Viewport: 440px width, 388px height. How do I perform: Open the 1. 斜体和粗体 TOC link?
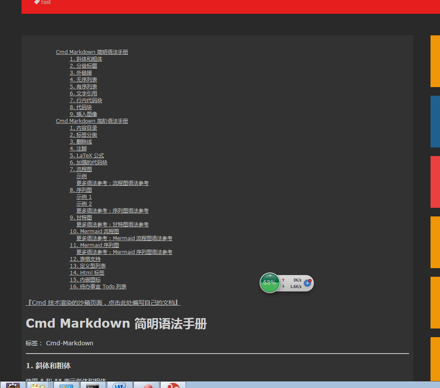tap(86, 59)
